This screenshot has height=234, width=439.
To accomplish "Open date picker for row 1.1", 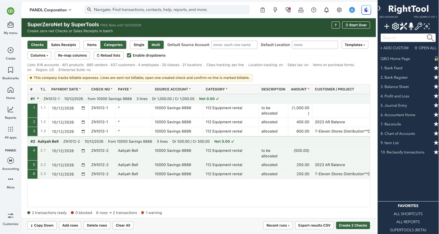I will tap(83, 108).
